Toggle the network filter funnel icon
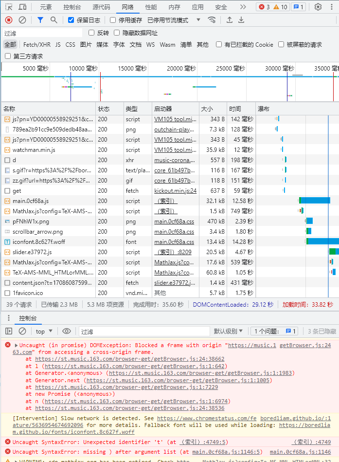 click(x=40, y=20)
